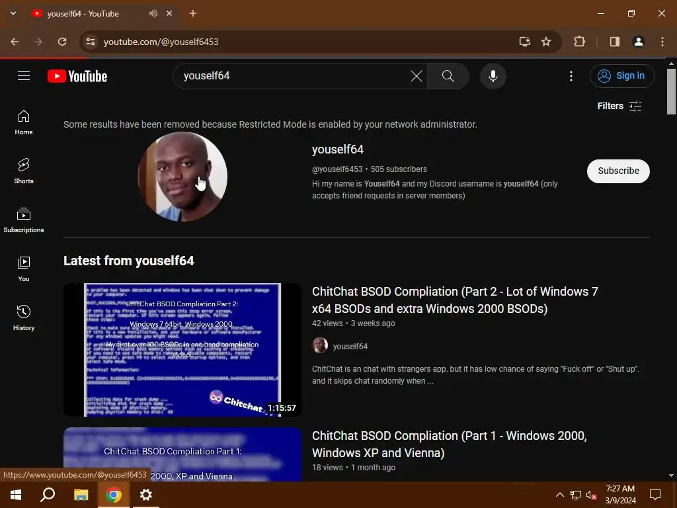The width and height of the screenshot is (677, 508).
Task: Click the YouTube logo
Action: click(x=77, y=76)
